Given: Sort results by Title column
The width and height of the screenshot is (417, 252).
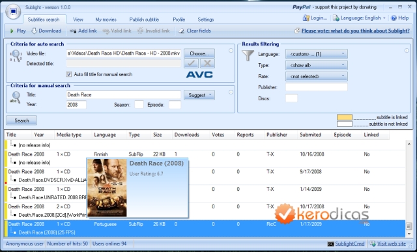Looking at the screenshot, I should click(x=18, y=135).
